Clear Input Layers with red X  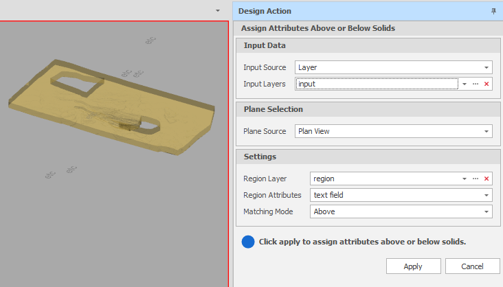pos(487,84)
